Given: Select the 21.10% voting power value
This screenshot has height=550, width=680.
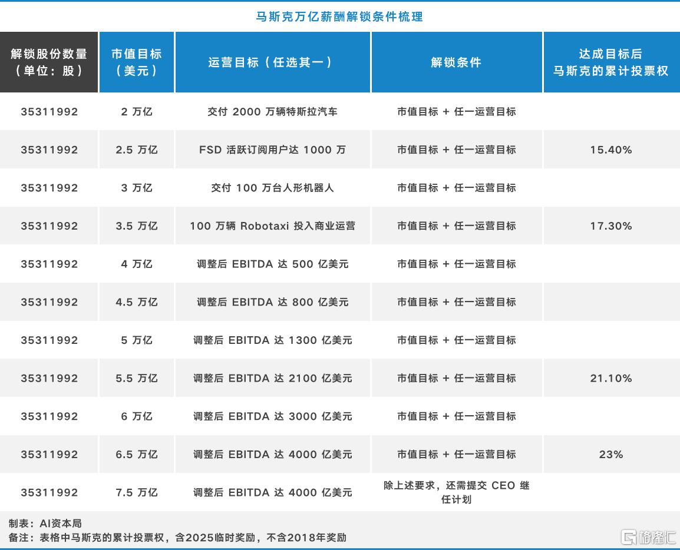Looking at the screenshot, I should tap(610, 378).
